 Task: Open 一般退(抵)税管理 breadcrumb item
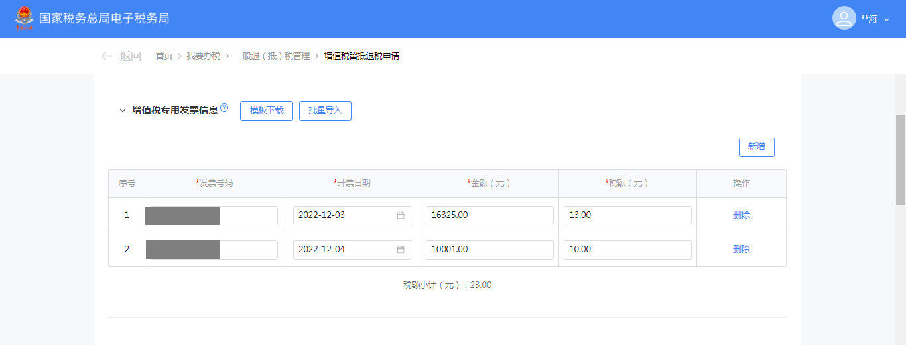click(272, 56)
